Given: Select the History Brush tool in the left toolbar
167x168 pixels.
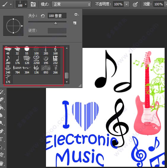Looking at the screenshot, I should pos(2,92).
